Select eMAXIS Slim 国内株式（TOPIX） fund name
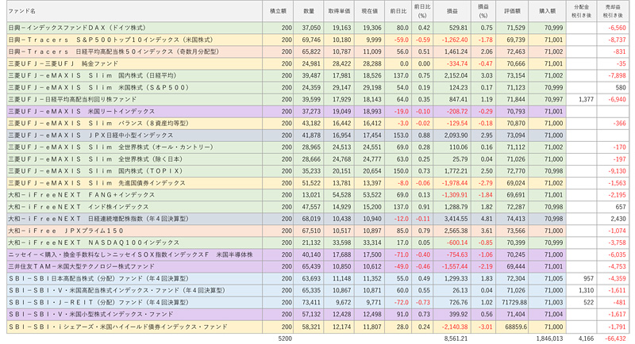635x344 pixels. pyautogui.click(x=95, y=171)
